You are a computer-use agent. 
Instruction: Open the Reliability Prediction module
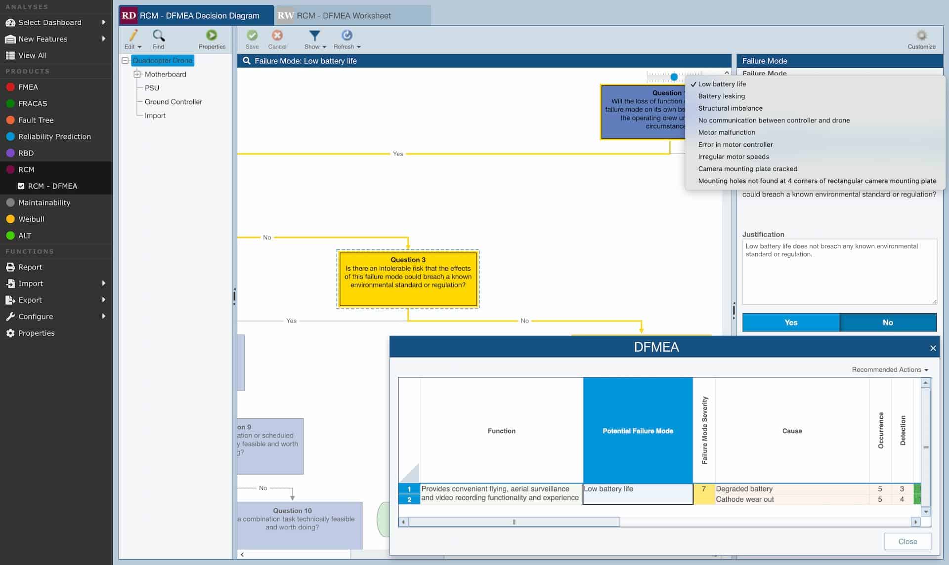54,136
